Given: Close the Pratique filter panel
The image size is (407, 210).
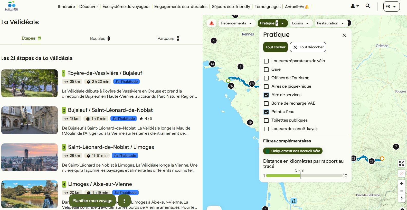Looking at the screenshot, I should click(x=344, y=35).
